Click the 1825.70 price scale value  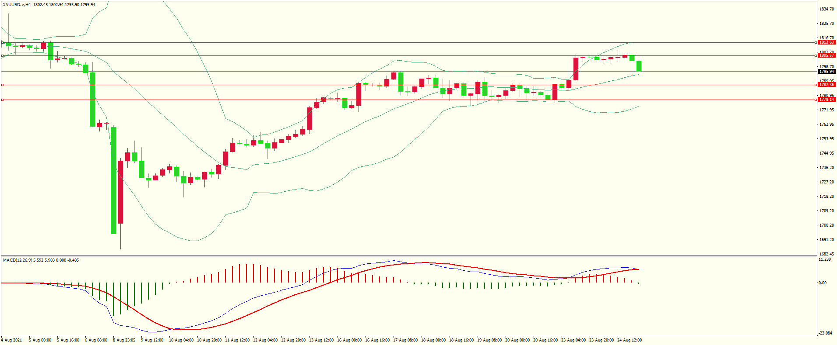pos(826,24)
